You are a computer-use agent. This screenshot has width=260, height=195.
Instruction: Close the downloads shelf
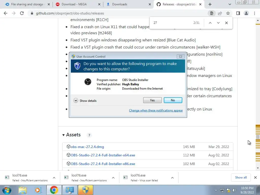(255, 177)
